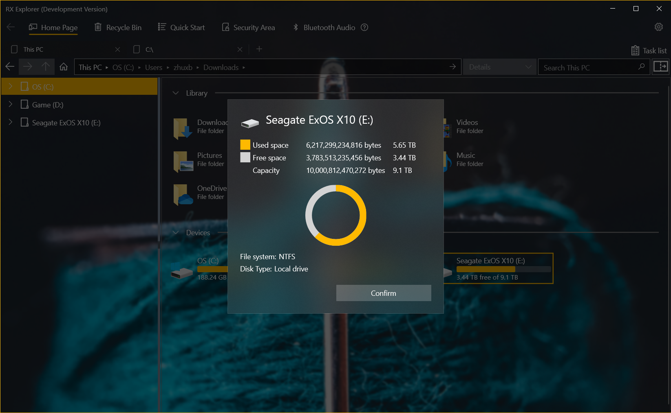Click the yellow Used space swatch

[245, 145]
